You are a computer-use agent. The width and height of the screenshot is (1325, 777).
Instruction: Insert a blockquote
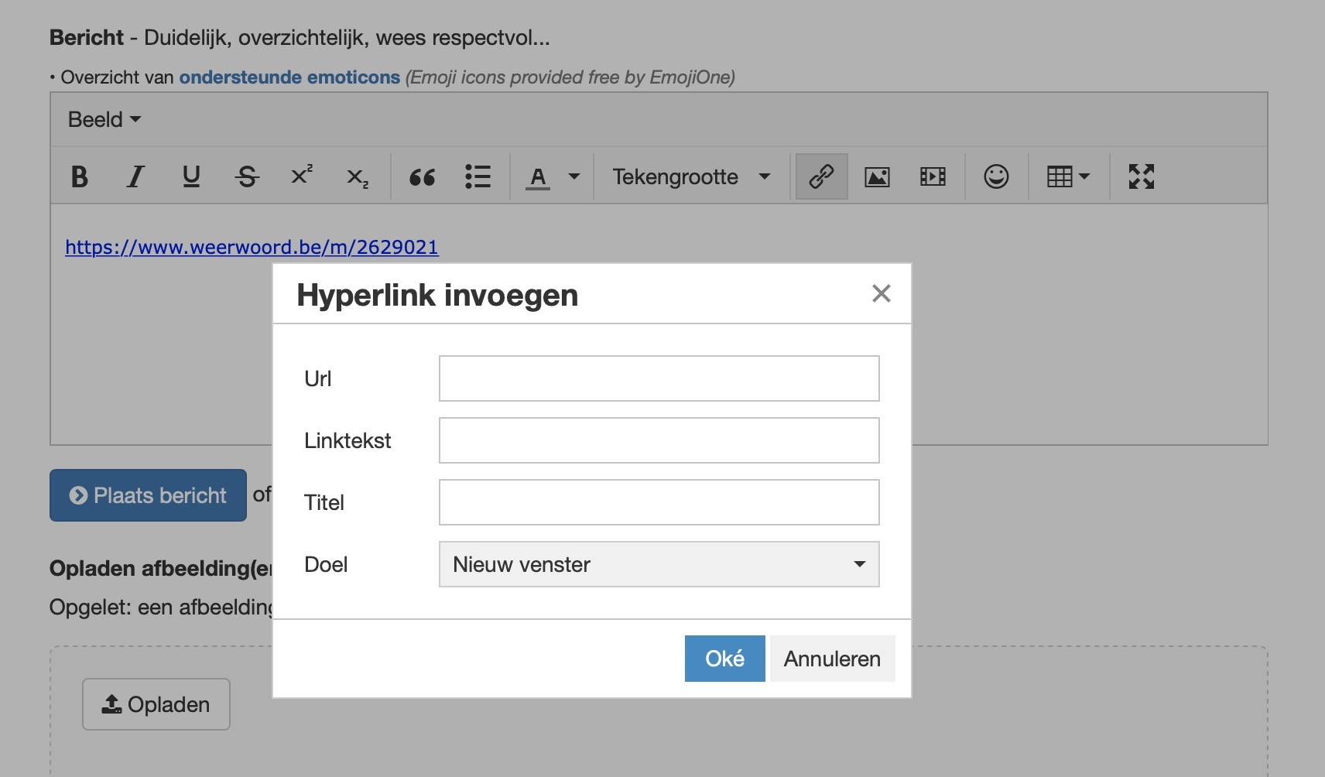point(422,177)
